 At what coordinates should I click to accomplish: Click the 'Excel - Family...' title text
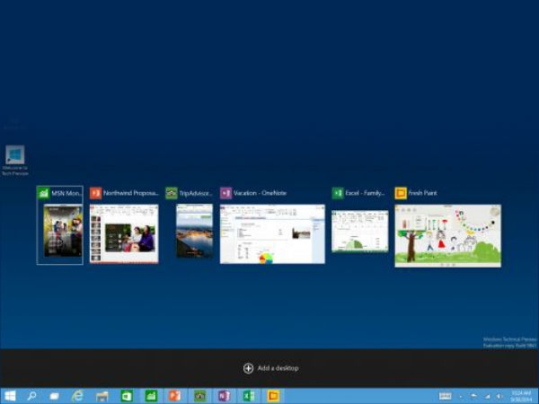click(x=365, y=193)
